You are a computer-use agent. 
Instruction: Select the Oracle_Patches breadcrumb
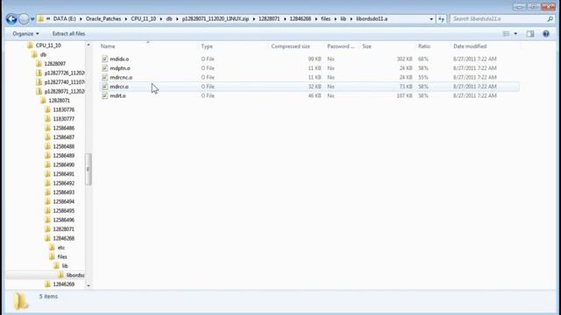pos(103,19)
